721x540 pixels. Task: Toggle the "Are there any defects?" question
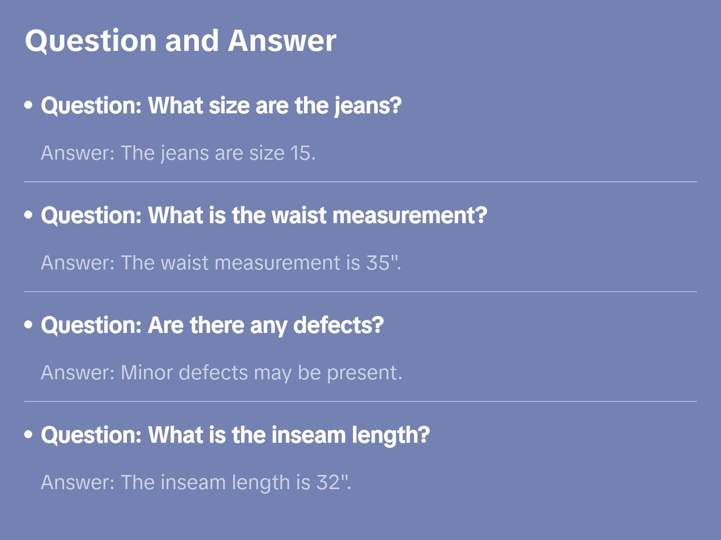tap(212, 325)
